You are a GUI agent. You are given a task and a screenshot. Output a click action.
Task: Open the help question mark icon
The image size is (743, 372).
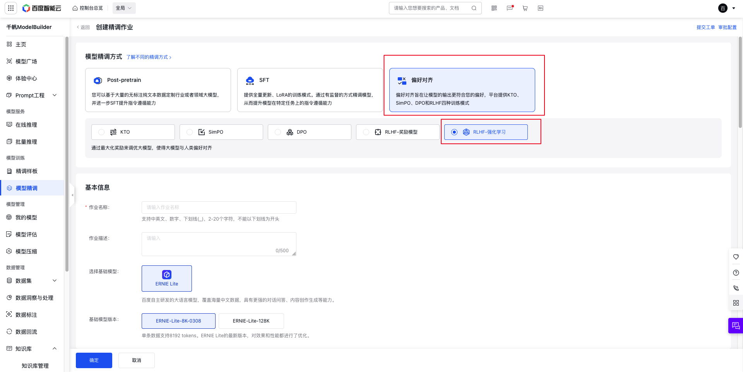(736, 273)
